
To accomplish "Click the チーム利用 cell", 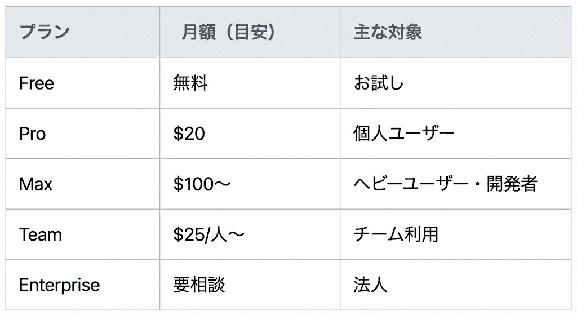I will [396, 234].
